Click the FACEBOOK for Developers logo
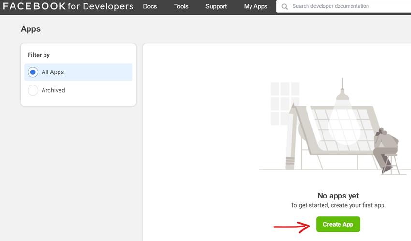 point(68,6)
